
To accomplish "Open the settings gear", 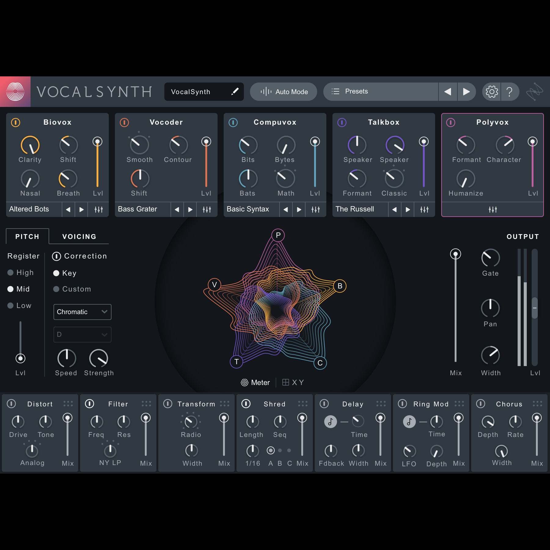I will click(x=492, y=92).
